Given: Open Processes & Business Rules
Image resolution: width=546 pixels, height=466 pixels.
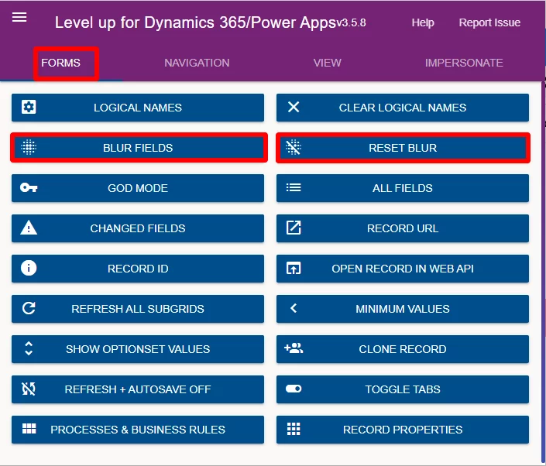Looking at the screenshot, I should click(138, 430).
